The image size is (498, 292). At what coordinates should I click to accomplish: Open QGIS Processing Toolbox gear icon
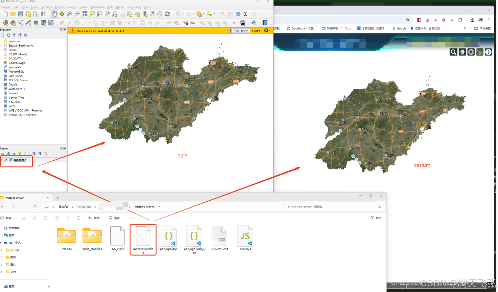point(238,14)
